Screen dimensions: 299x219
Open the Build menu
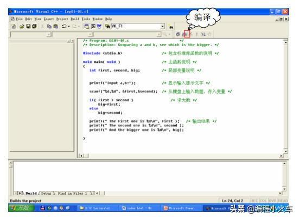coord(75,19)
